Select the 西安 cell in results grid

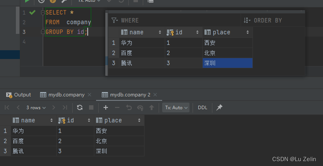[x=119, y=131]
